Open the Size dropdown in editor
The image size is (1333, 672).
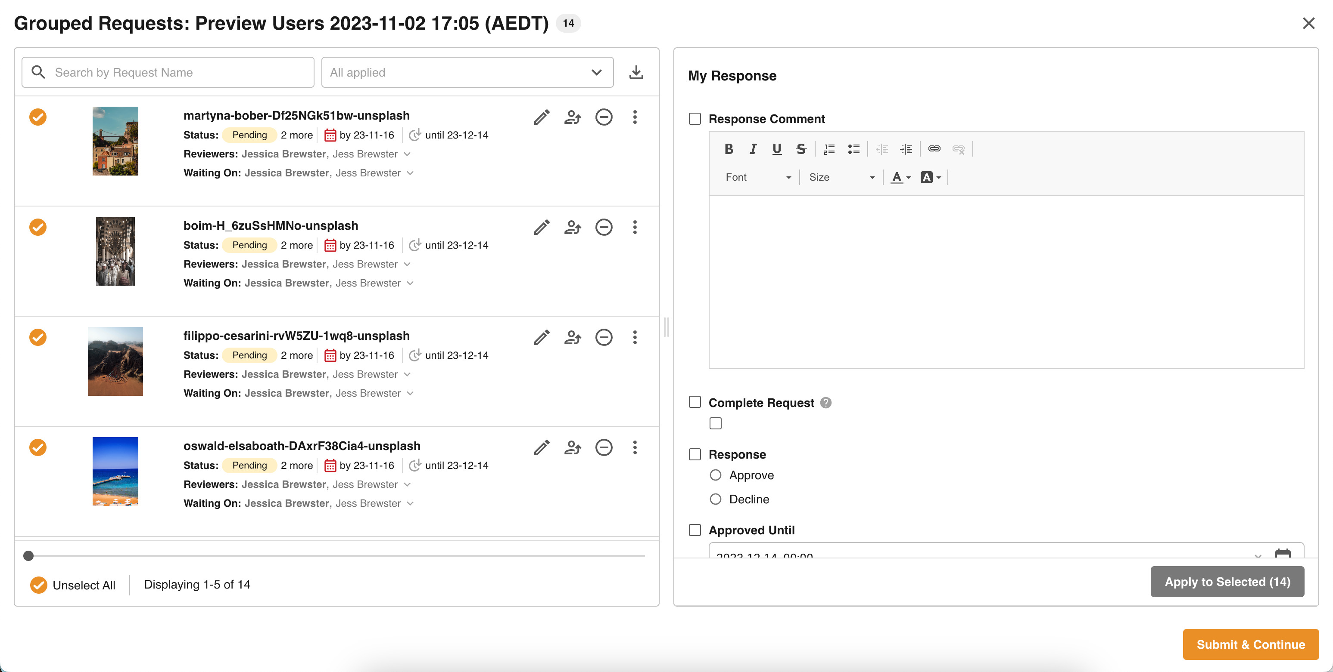pyautogui.click(x=841, y=177)
